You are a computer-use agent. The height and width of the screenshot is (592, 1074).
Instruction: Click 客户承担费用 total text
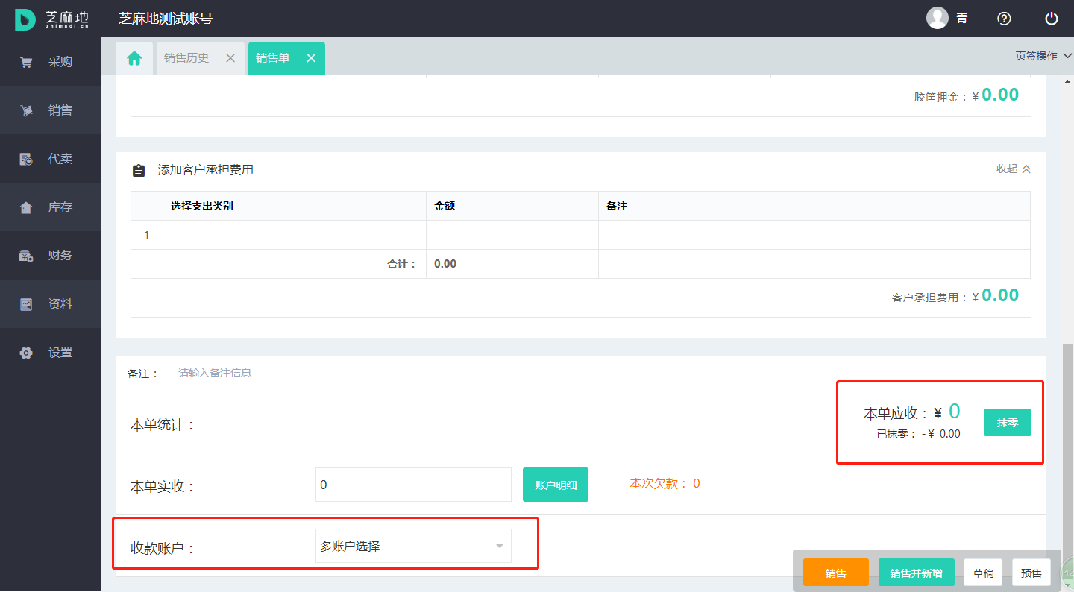pyautogui.click(x=955, y=296)
